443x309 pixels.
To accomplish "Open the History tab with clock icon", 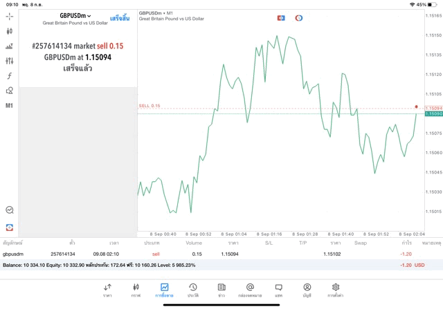I will [x=193, y=290].
